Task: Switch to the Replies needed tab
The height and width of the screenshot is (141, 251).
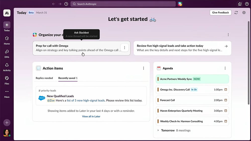Action: coord(44,78)
